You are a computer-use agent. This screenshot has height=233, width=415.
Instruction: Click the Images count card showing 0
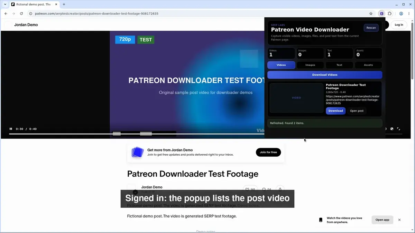coord(311,53)
